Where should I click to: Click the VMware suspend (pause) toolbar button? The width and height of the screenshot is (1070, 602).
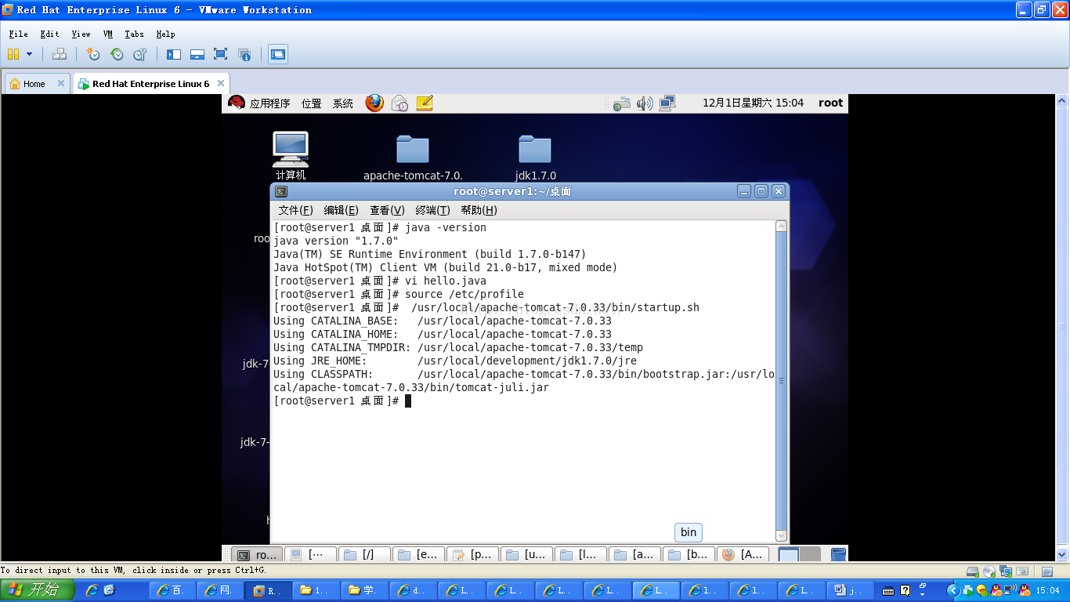(x=13, y=54)
